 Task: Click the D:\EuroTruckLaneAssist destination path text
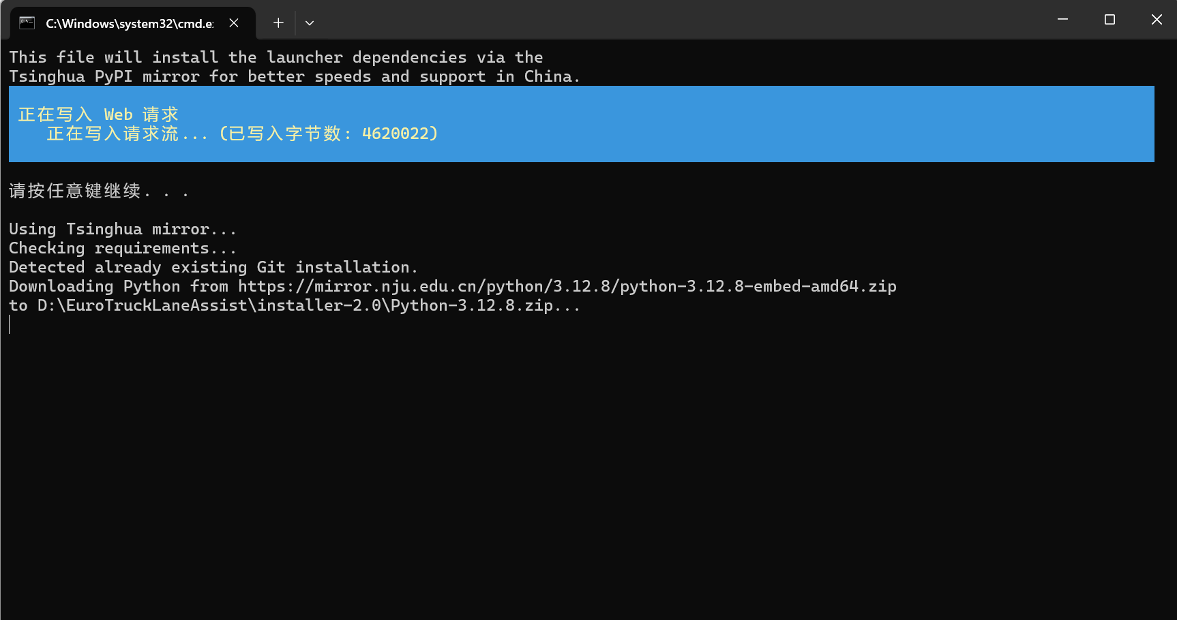point(295,305)
